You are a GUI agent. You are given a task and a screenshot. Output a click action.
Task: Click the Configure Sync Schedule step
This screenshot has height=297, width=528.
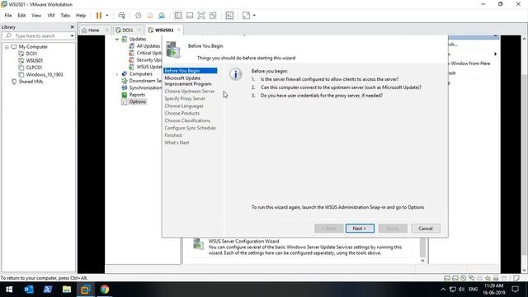(x=190, y=128)
